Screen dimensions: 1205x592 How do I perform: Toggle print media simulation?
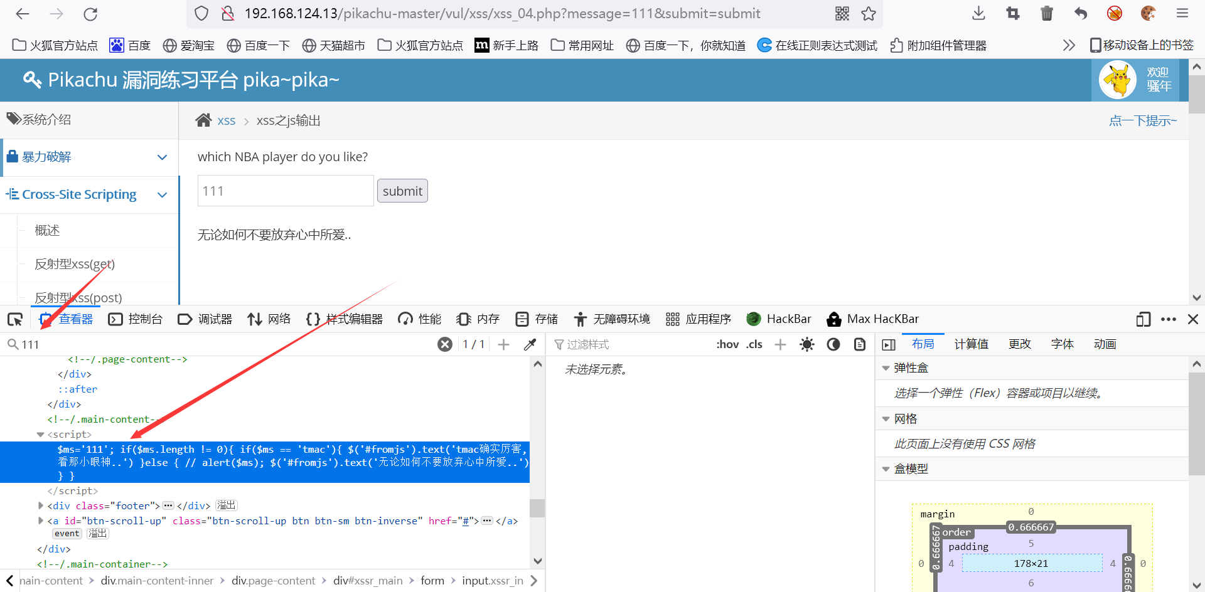click(860, 344)
